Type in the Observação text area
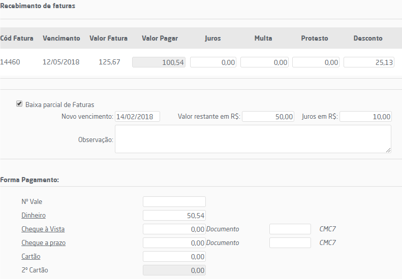The height and width of the screenshot is (279, 402). pos(253,139)
